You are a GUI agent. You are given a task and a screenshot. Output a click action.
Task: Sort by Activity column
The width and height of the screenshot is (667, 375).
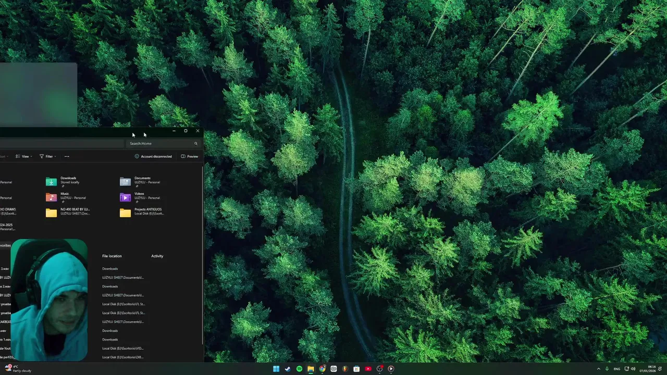click(x=157, y=256)
